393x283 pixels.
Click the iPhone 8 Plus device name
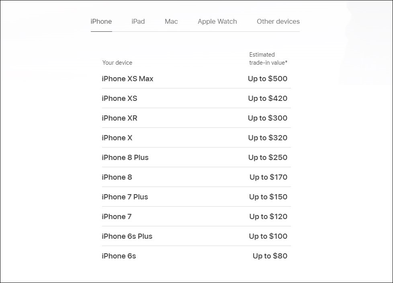point(125,158)
